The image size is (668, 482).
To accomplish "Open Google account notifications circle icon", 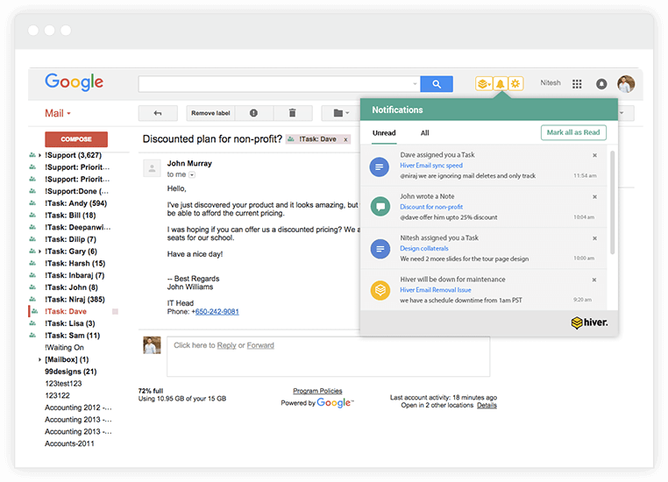I will pos(601,84).
